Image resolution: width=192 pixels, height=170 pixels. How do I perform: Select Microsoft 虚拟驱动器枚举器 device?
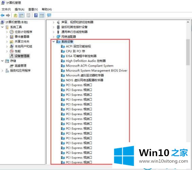point(85,75)
